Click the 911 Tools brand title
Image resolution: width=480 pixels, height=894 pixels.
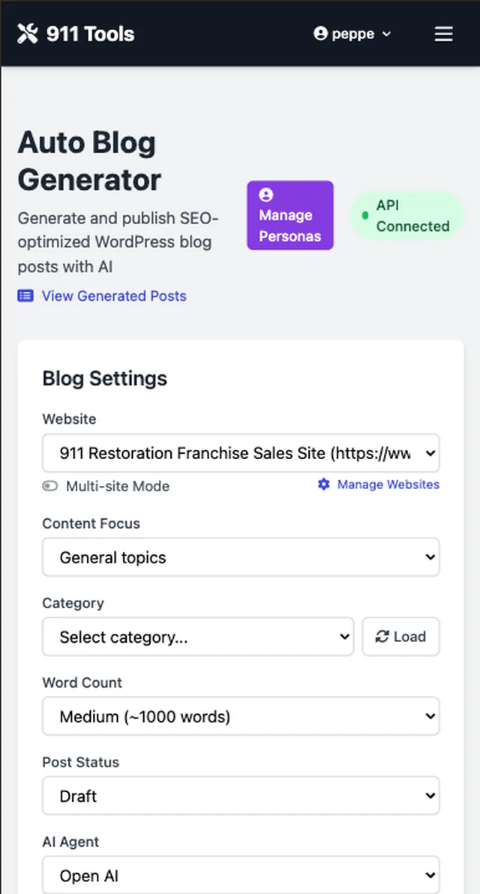pos(90,34)
